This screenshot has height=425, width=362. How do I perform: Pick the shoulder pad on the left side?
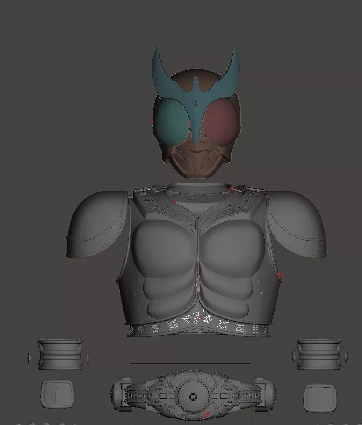pyautogui.click(x=97, y=224)
